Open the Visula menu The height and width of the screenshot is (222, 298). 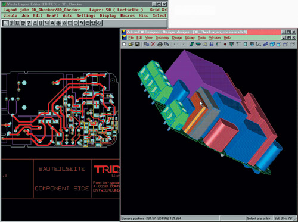(x=10, y=15)
